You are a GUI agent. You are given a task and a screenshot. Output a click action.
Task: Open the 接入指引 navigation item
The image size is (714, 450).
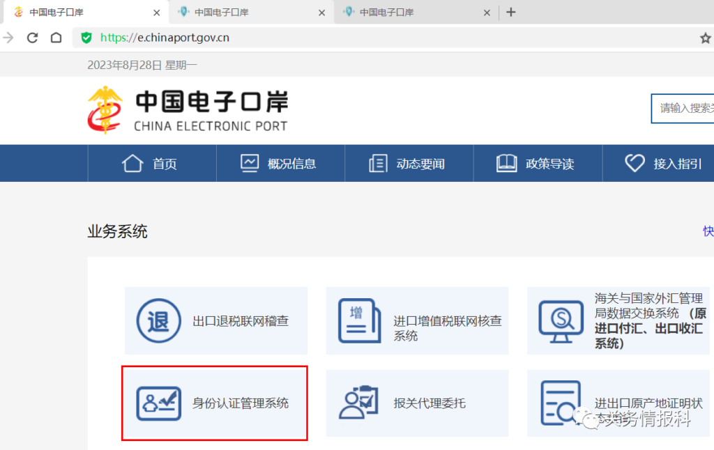coord(658,163)
